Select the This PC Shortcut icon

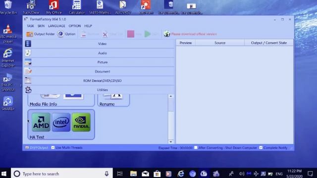click(8, 83)
